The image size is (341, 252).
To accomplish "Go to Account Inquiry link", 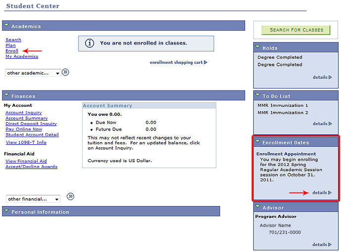I will (23, 113).
